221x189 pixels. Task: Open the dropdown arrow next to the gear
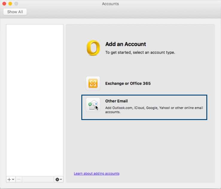pyautogui.click(x=61, y=179)
